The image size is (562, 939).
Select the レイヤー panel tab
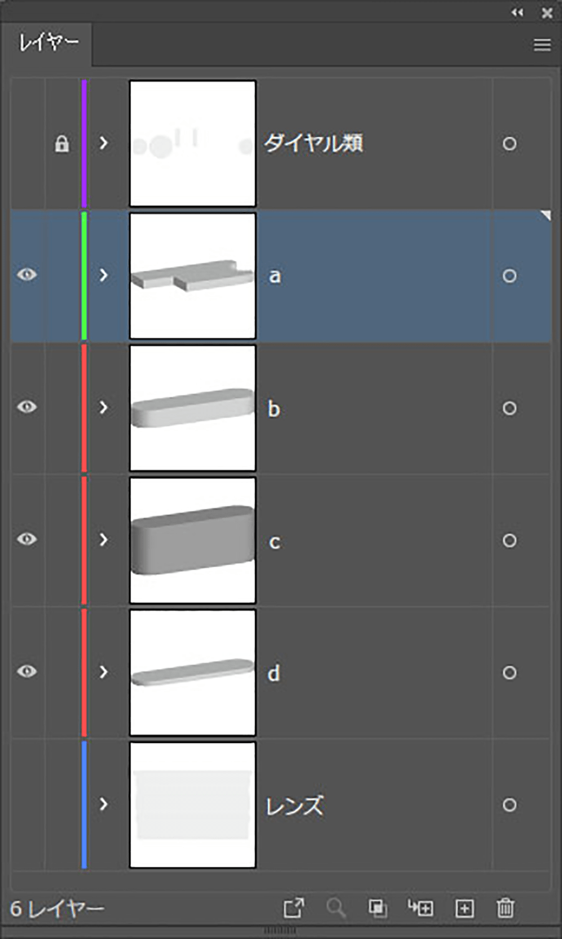48,43
